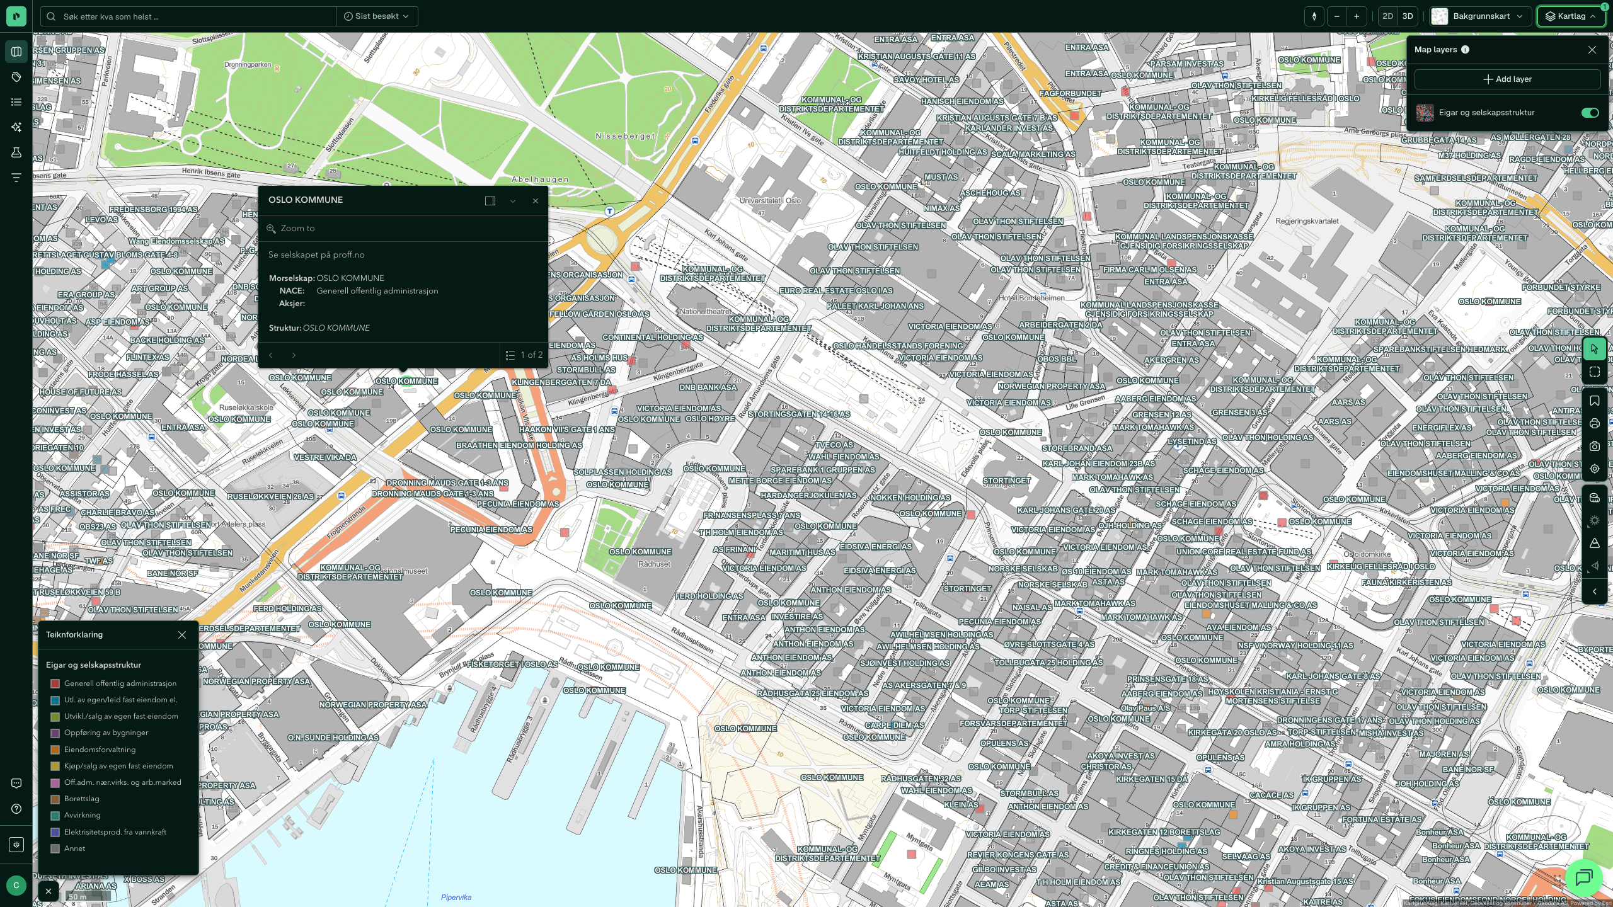Click Zoom to in the popup
1613x907 pixels.
(291, 229)
